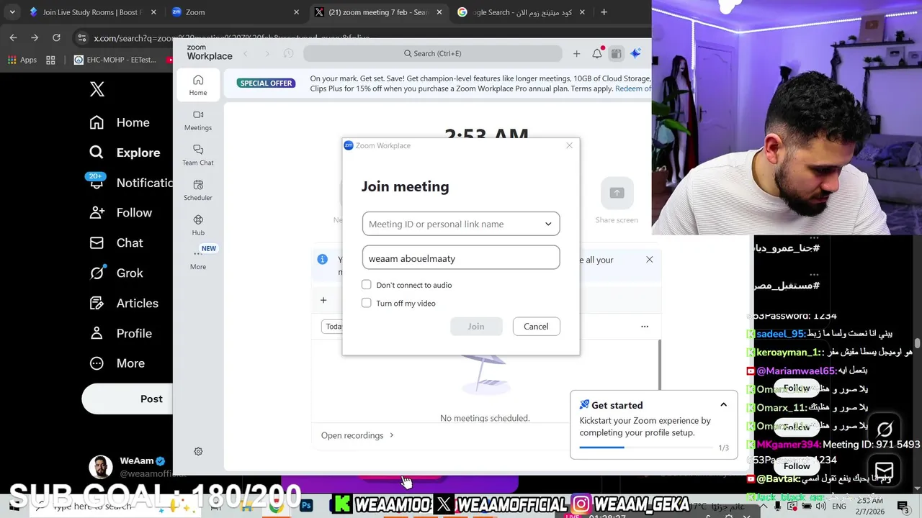The image size is (922, 518).
Task: Click the name field with weaam abouelmaaty
Action: (461, 258)
